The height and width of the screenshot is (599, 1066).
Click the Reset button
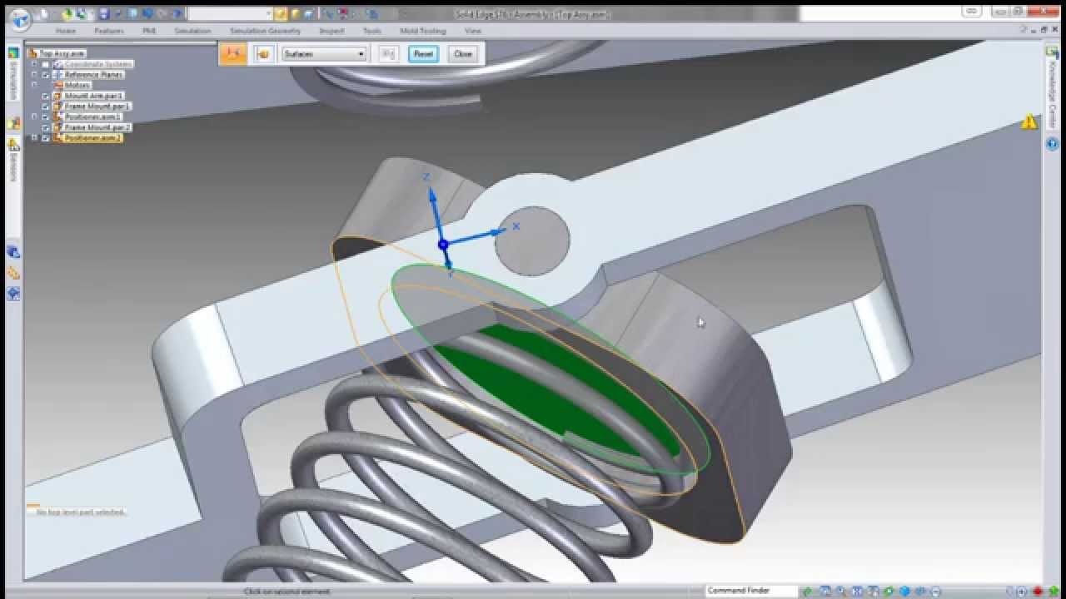point(423,54)
